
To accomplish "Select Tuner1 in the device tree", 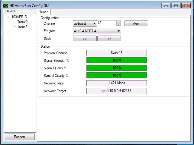I will point(22,27).
